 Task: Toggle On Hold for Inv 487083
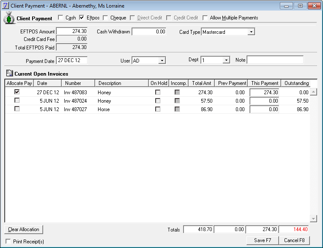pos(158,92)
